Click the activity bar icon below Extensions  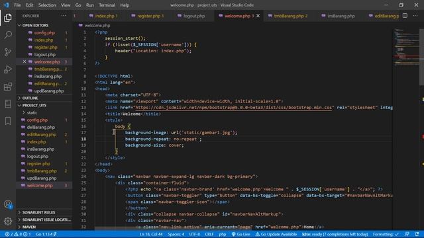(x=8, y=104)
